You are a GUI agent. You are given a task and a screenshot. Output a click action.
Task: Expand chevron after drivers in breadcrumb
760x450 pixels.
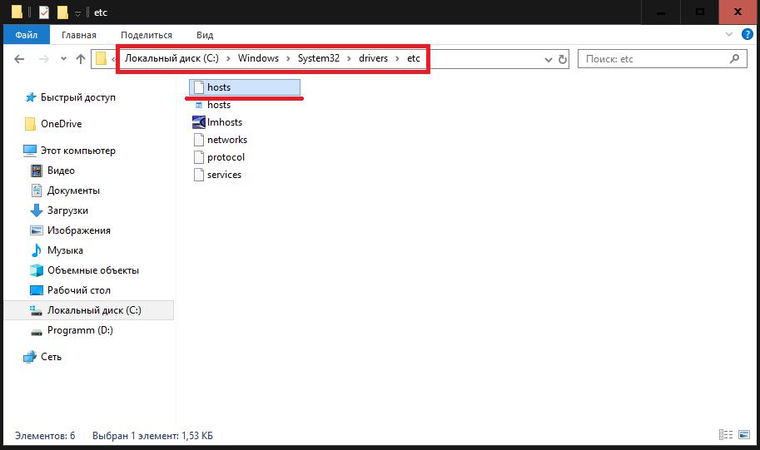(x=397, y=58)
